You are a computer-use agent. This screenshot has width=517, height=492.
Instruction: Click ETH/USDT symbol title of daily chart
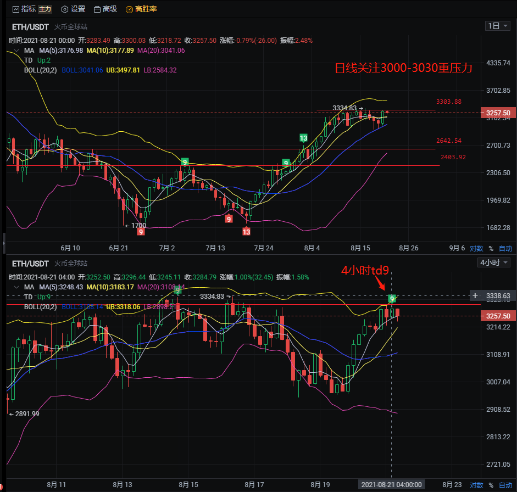31,26
